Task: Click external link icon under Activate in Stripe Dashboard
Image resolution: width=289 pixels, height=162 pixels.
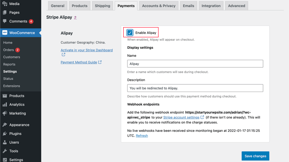Action: click(x=63, y=54)
